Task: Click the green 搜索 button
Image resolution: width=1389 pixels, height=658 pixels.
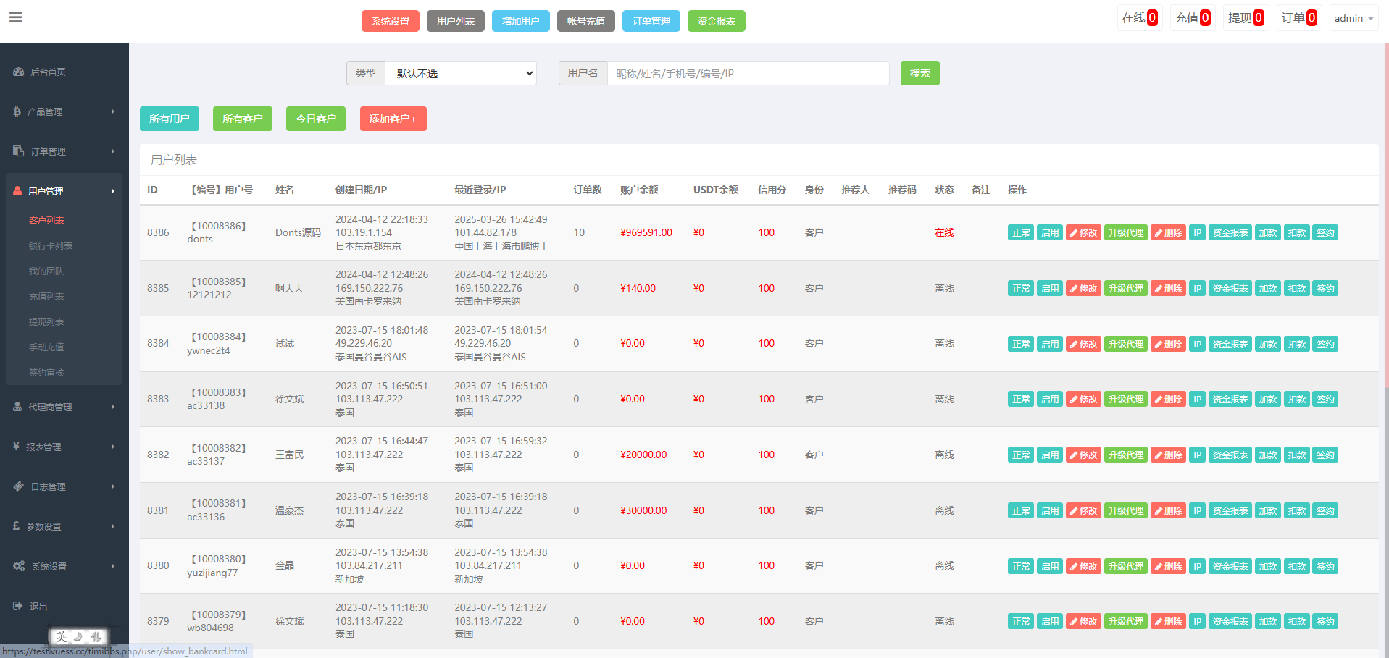Action: (919, 73)
